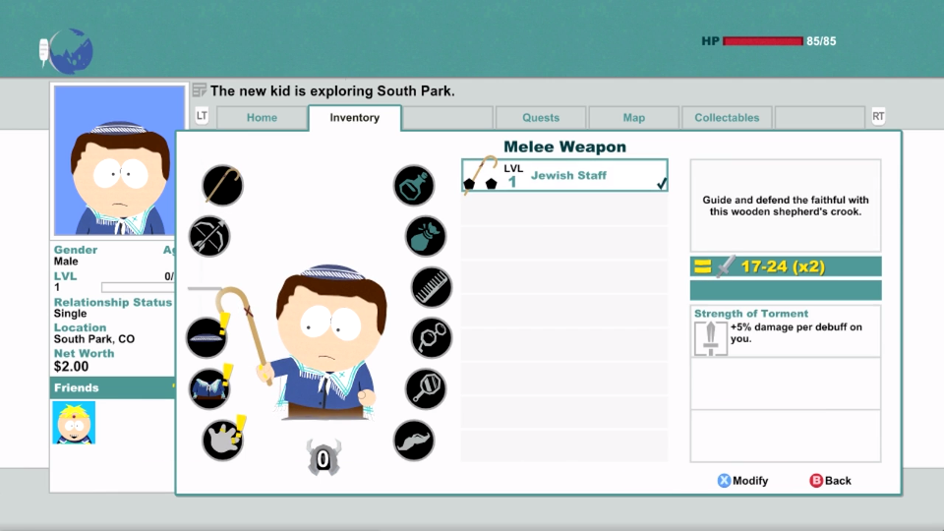Open the Quests tab
The image size is (944, 531).
pos(541,118)
